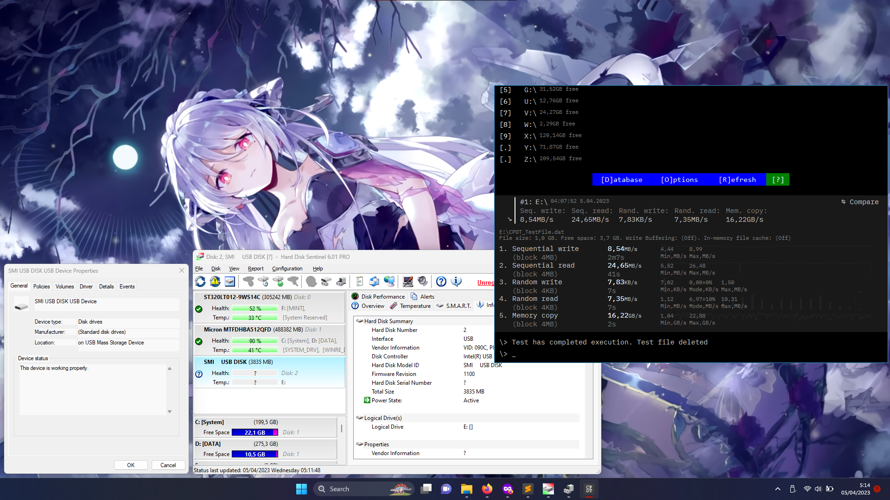Click Cancel in Device Properties dialog

pyautogui.click(x=168, y=465)
